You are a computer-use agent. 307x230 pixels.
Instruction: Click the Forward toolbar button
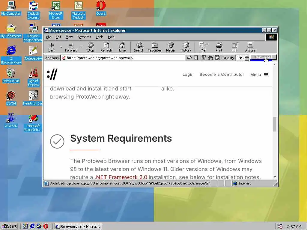[x=71, y=47]
